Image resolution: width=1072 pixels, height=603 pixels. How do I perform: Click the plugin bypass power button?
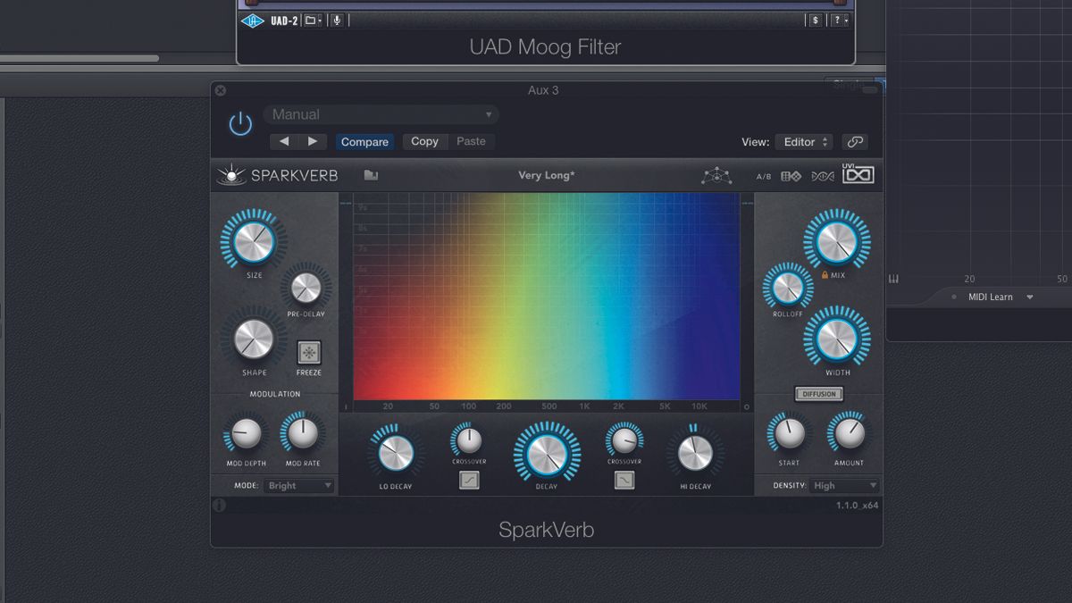pos(239,124)
